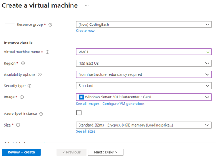216x158 pixels.
Task: Open the See all images link
Action: [88, 104]
